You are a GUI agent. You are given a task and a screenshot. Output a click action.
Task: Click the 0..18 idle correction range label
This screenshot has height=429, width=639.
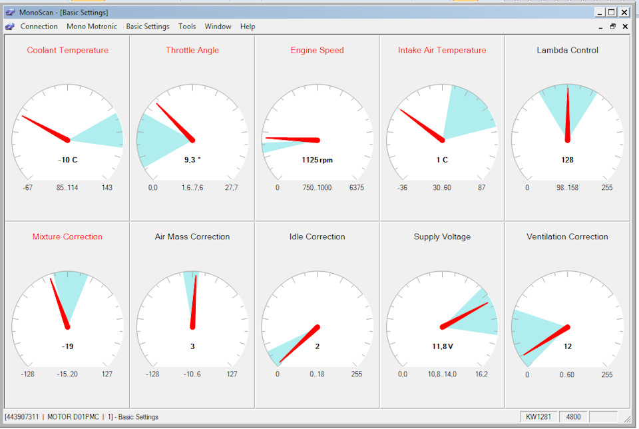pos(317,374)
